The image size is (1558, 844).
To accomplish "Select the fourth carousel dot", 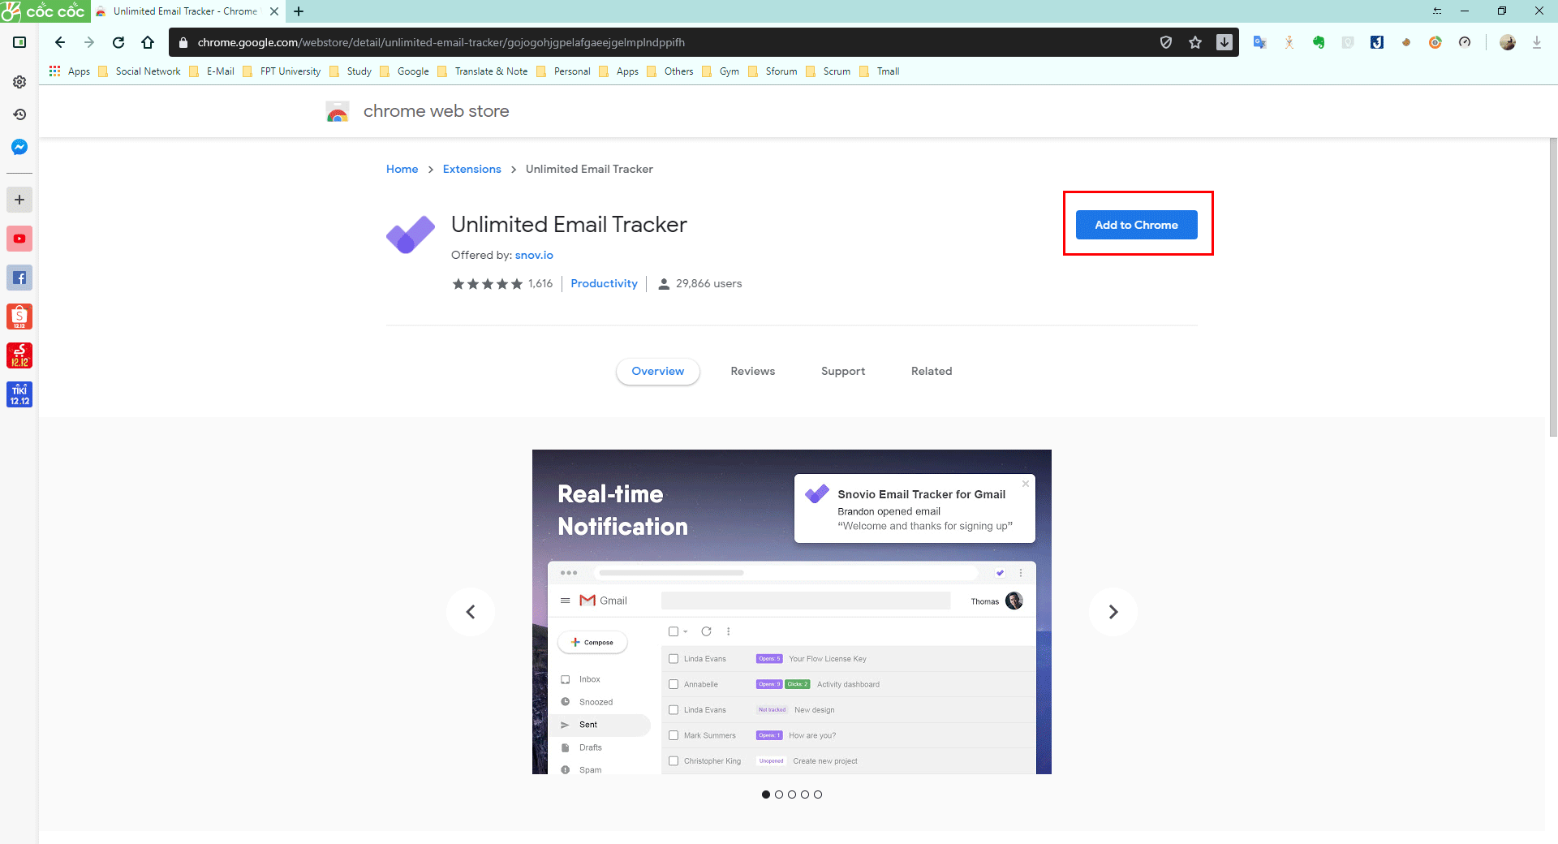I will [805, 794].
